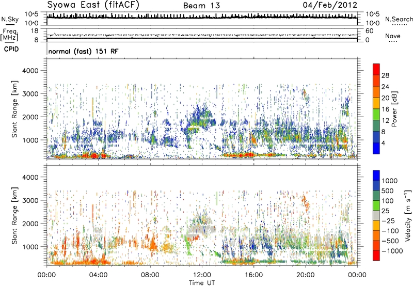Click the N.Sky noise trace plot
The height and width of the screenshot is (286, 413).
(x=202, y=19)
